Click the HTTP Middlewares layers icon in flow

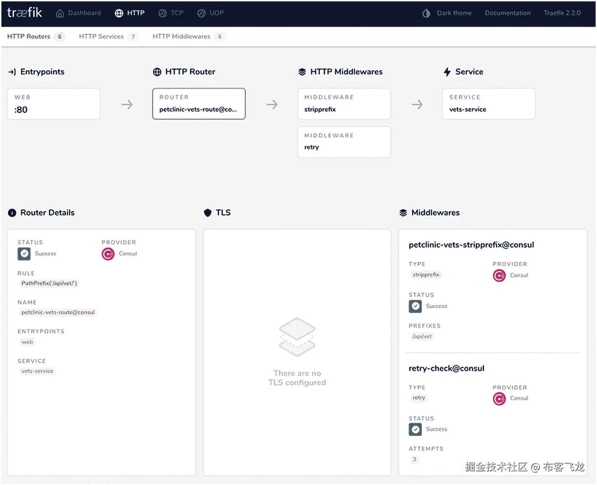pos(302,72)
